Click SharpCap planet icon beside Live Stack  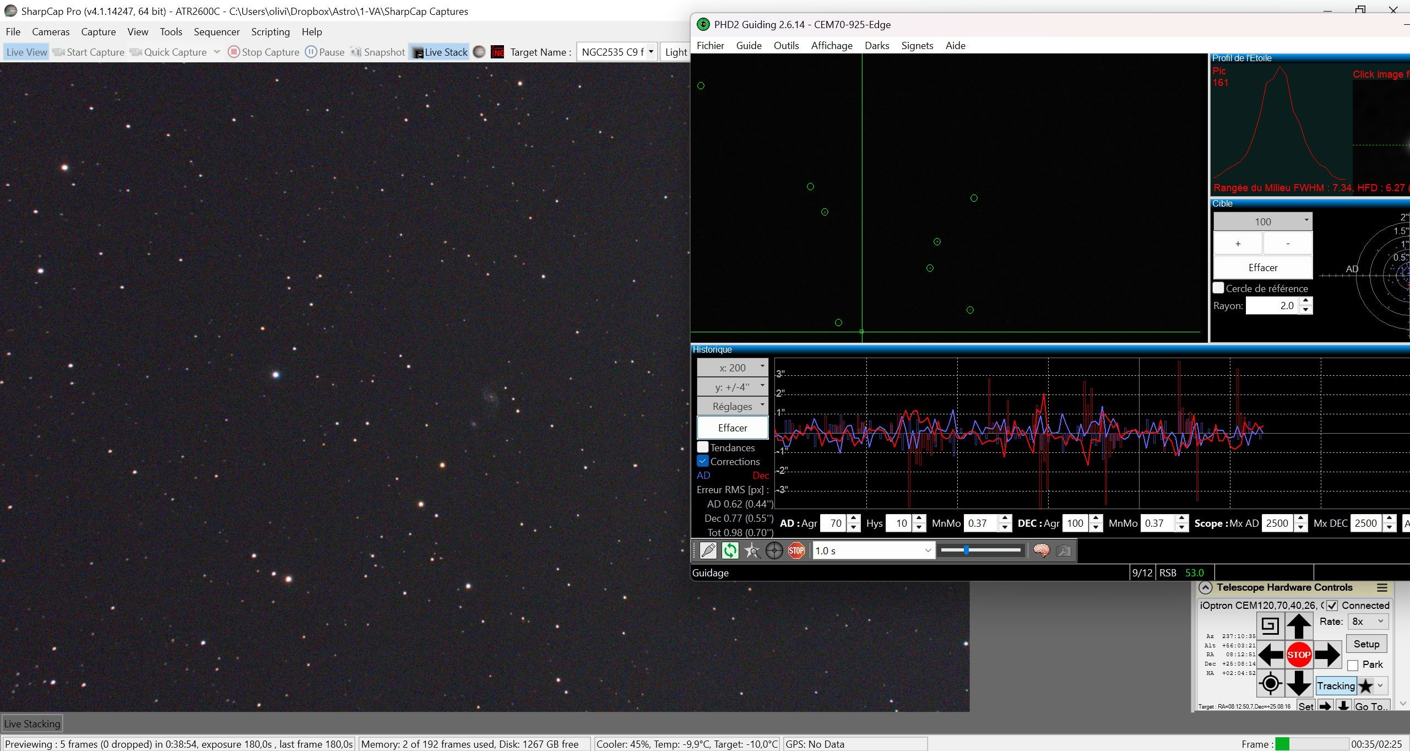pyautogui.click(x=479, y=52)
